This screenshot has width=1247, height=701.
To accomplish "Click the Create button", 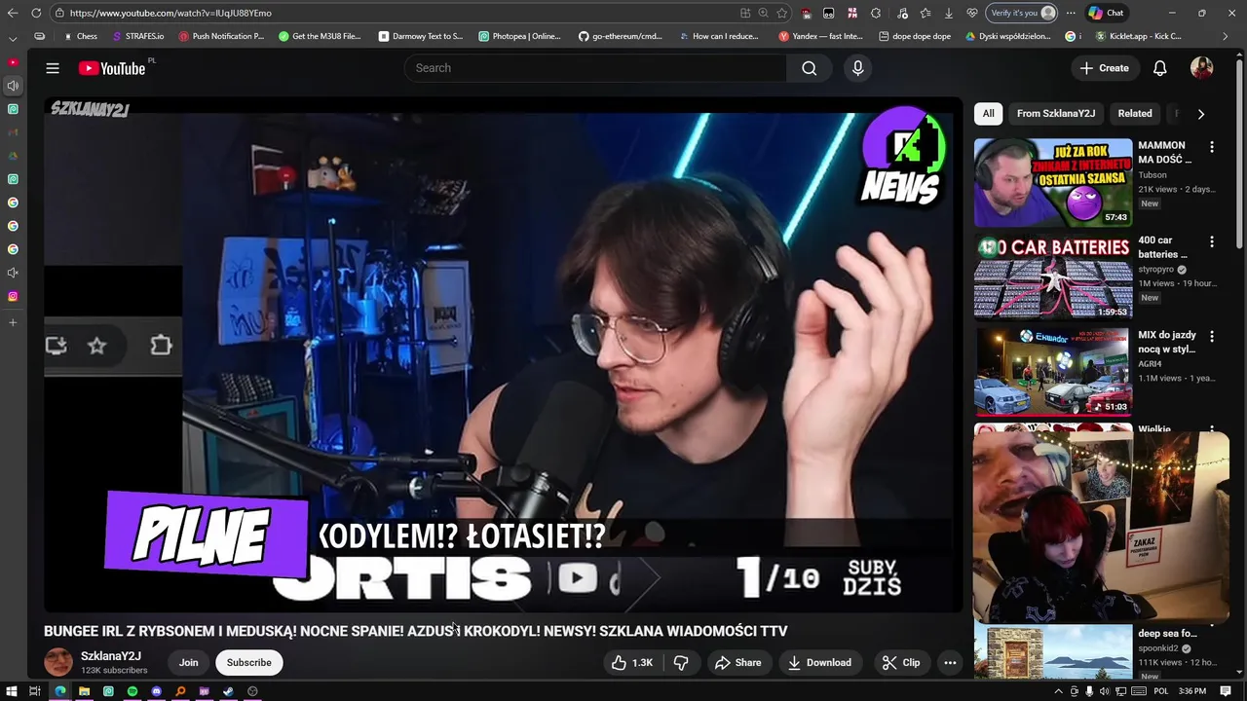I will point(1104,68).
